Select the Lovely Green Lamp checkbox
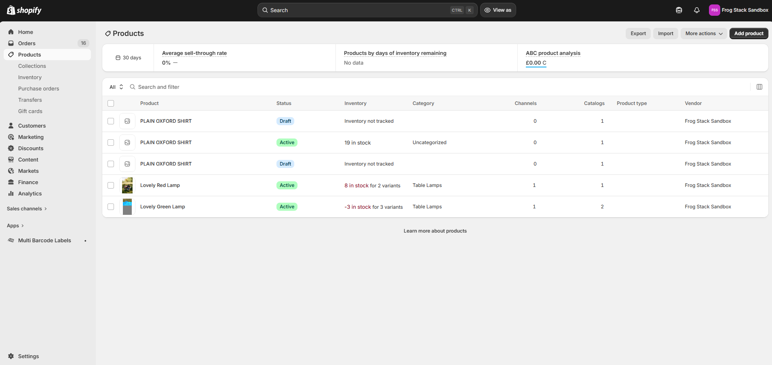 111,207
